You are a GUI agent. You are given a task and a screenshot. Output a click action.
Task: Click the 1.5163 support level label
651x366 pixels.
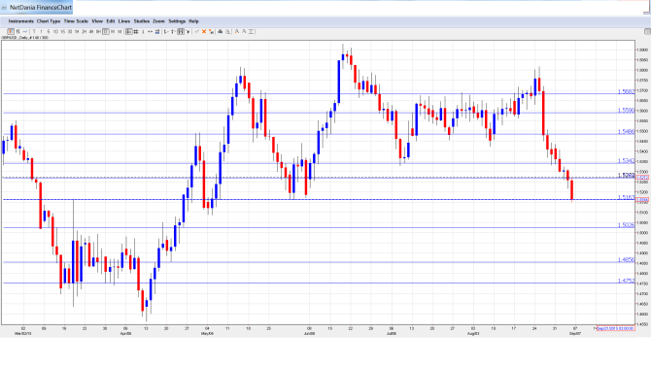626,197
